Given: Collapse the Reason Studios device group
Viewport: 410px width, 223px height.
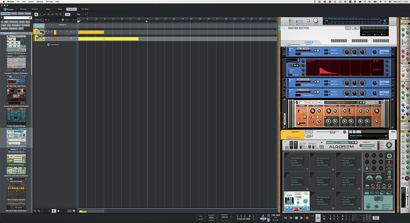Looking at the screenshot, I should click(2, 33).
